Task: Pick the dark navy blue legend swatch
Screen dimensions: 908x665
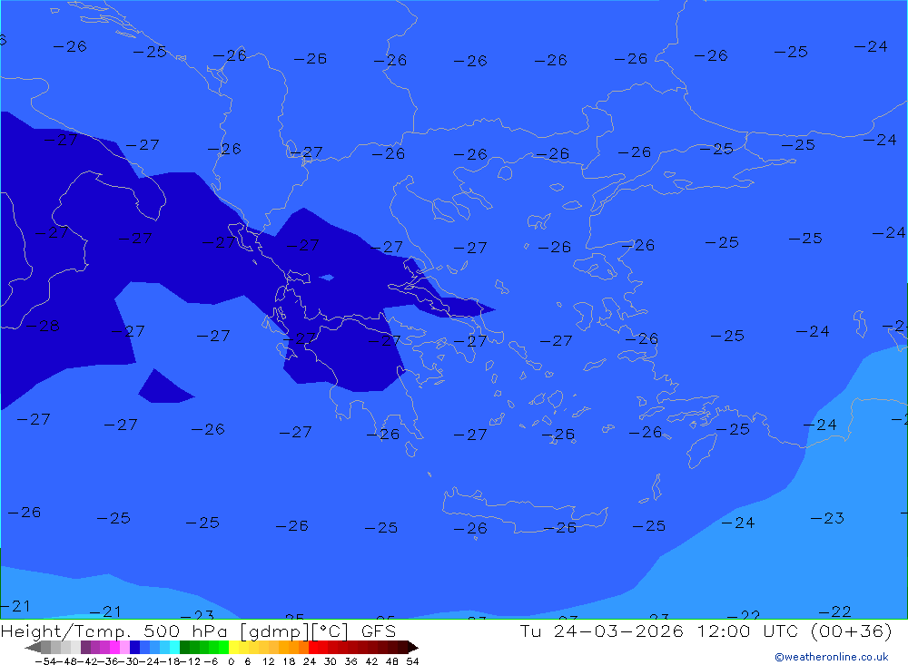Action: point(134,647)
